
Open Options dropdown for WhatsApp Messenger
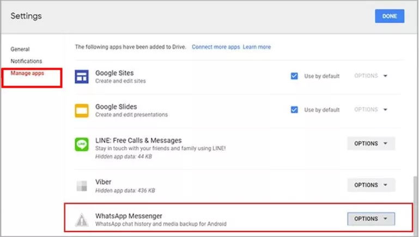(371, 219)
